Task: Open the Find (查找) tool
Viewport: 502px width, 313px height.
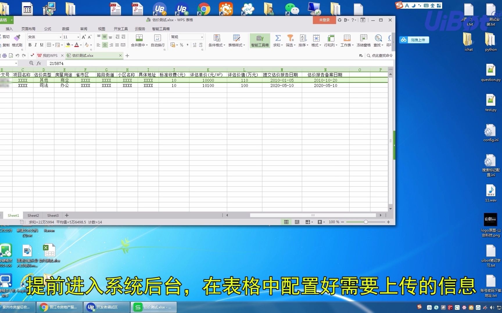Action: 378,41
